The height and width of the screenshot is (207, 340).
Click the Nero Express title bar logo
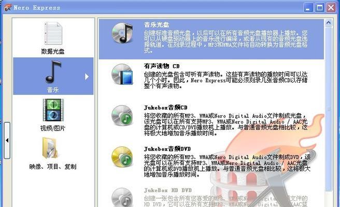(x=8, y=8)
